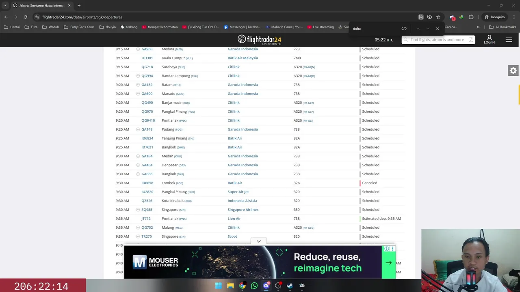Click the Flightradar24 logo
This screenshot has width=520, height=292.
[x=259, y=40]
